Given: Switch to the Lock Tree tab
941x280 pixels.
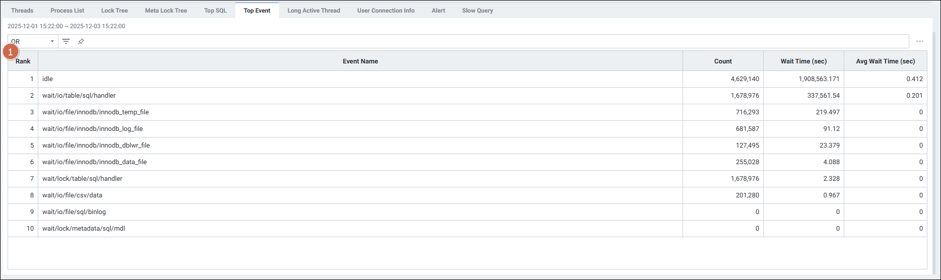Looking at the screenshot, I should 114,11.
